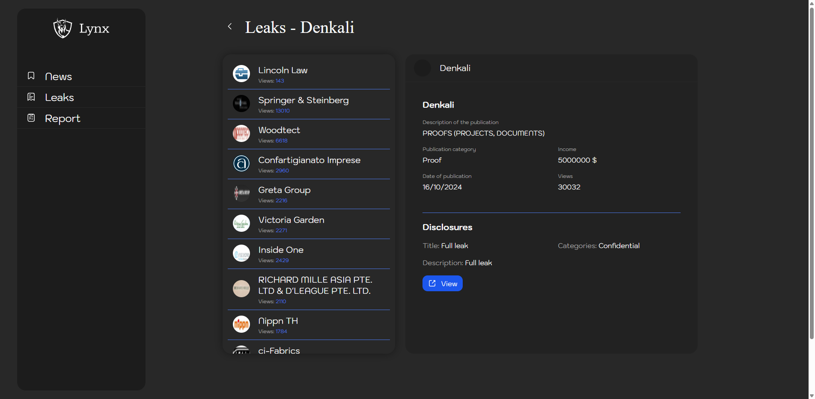Click the back arrow beside Leaks title
This screenshot has width=815, height=399.
point(230,27)
